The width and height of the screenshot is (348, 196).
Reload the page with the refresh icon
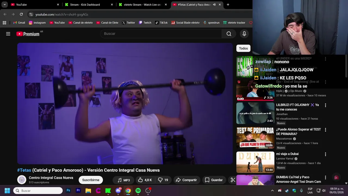21,14
